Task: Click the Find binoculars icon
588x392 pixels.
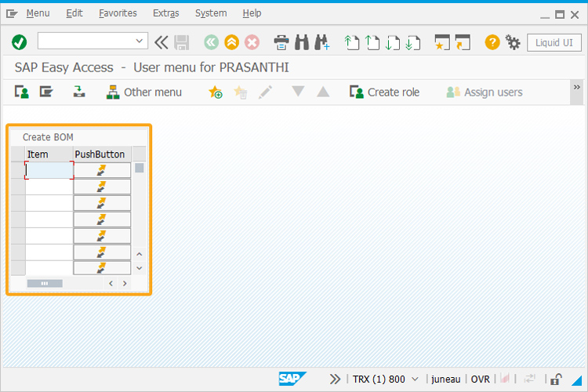Action: pyautogui.click(x=302, y=42)
